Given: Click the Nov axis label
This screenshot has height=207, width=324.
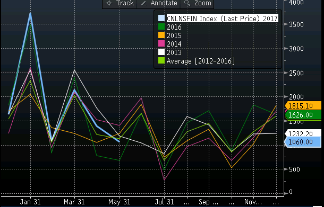Looking at the screenshot, I should (x=253, y=202).
